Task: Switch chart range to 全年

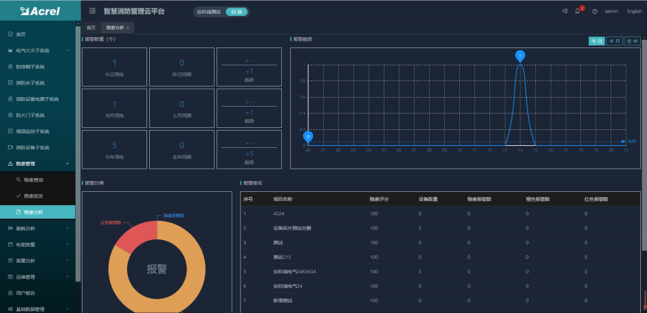Action: click(630, 41)
